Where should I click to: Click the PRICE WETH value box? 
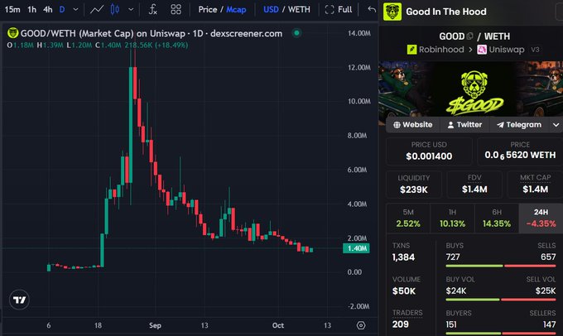pos(520,151)
